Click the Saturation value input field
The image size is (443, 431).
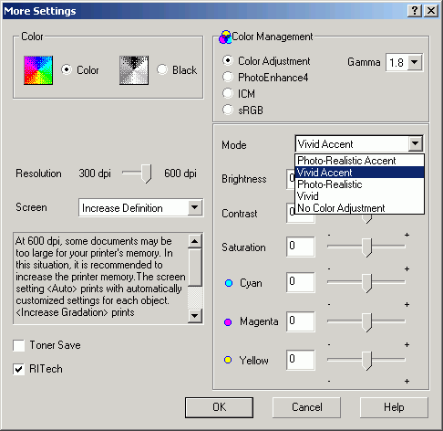301,247
